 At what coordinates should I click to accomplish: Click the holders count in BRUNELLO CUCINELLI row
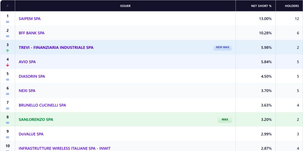pyautogui.click(x=298, y=105)
